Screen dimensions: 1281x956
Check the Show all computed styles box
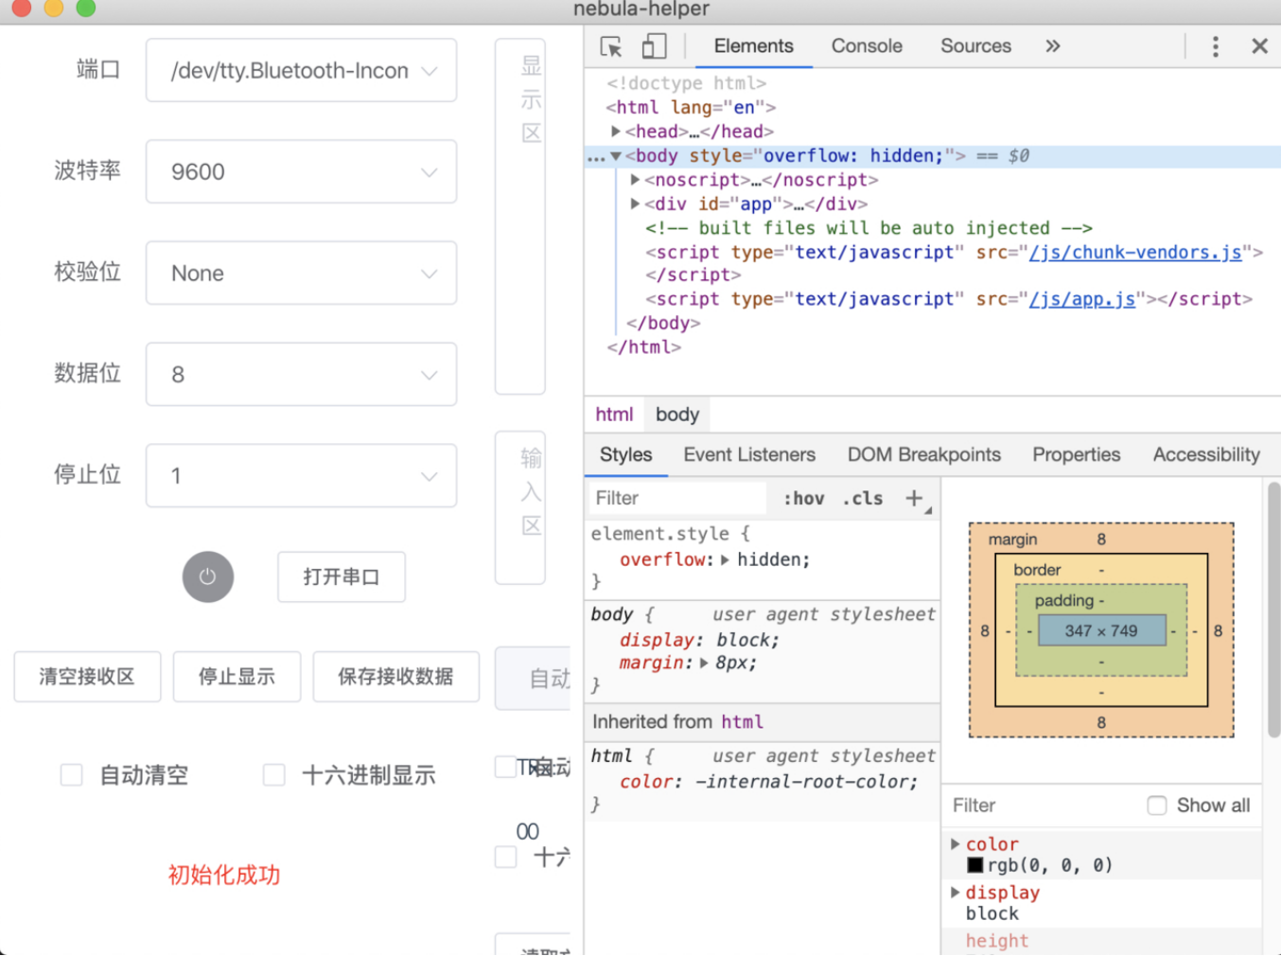pos(1156,806)
